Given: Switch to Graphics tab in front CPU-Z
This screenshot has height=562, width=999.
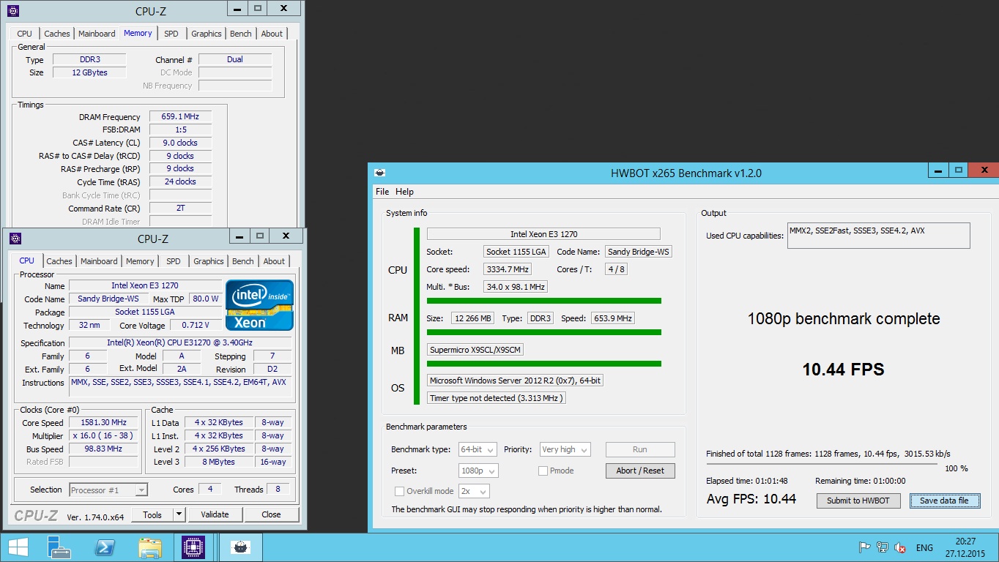Looking at the screenshot, I should pos(209,261).
